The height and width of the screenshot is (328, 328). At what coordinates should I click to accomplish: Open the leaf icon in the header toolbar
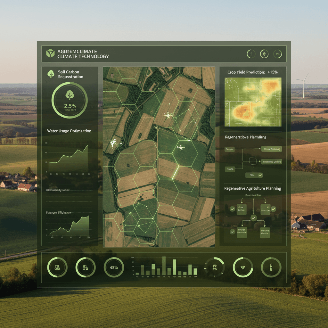[x=264, y=54]
